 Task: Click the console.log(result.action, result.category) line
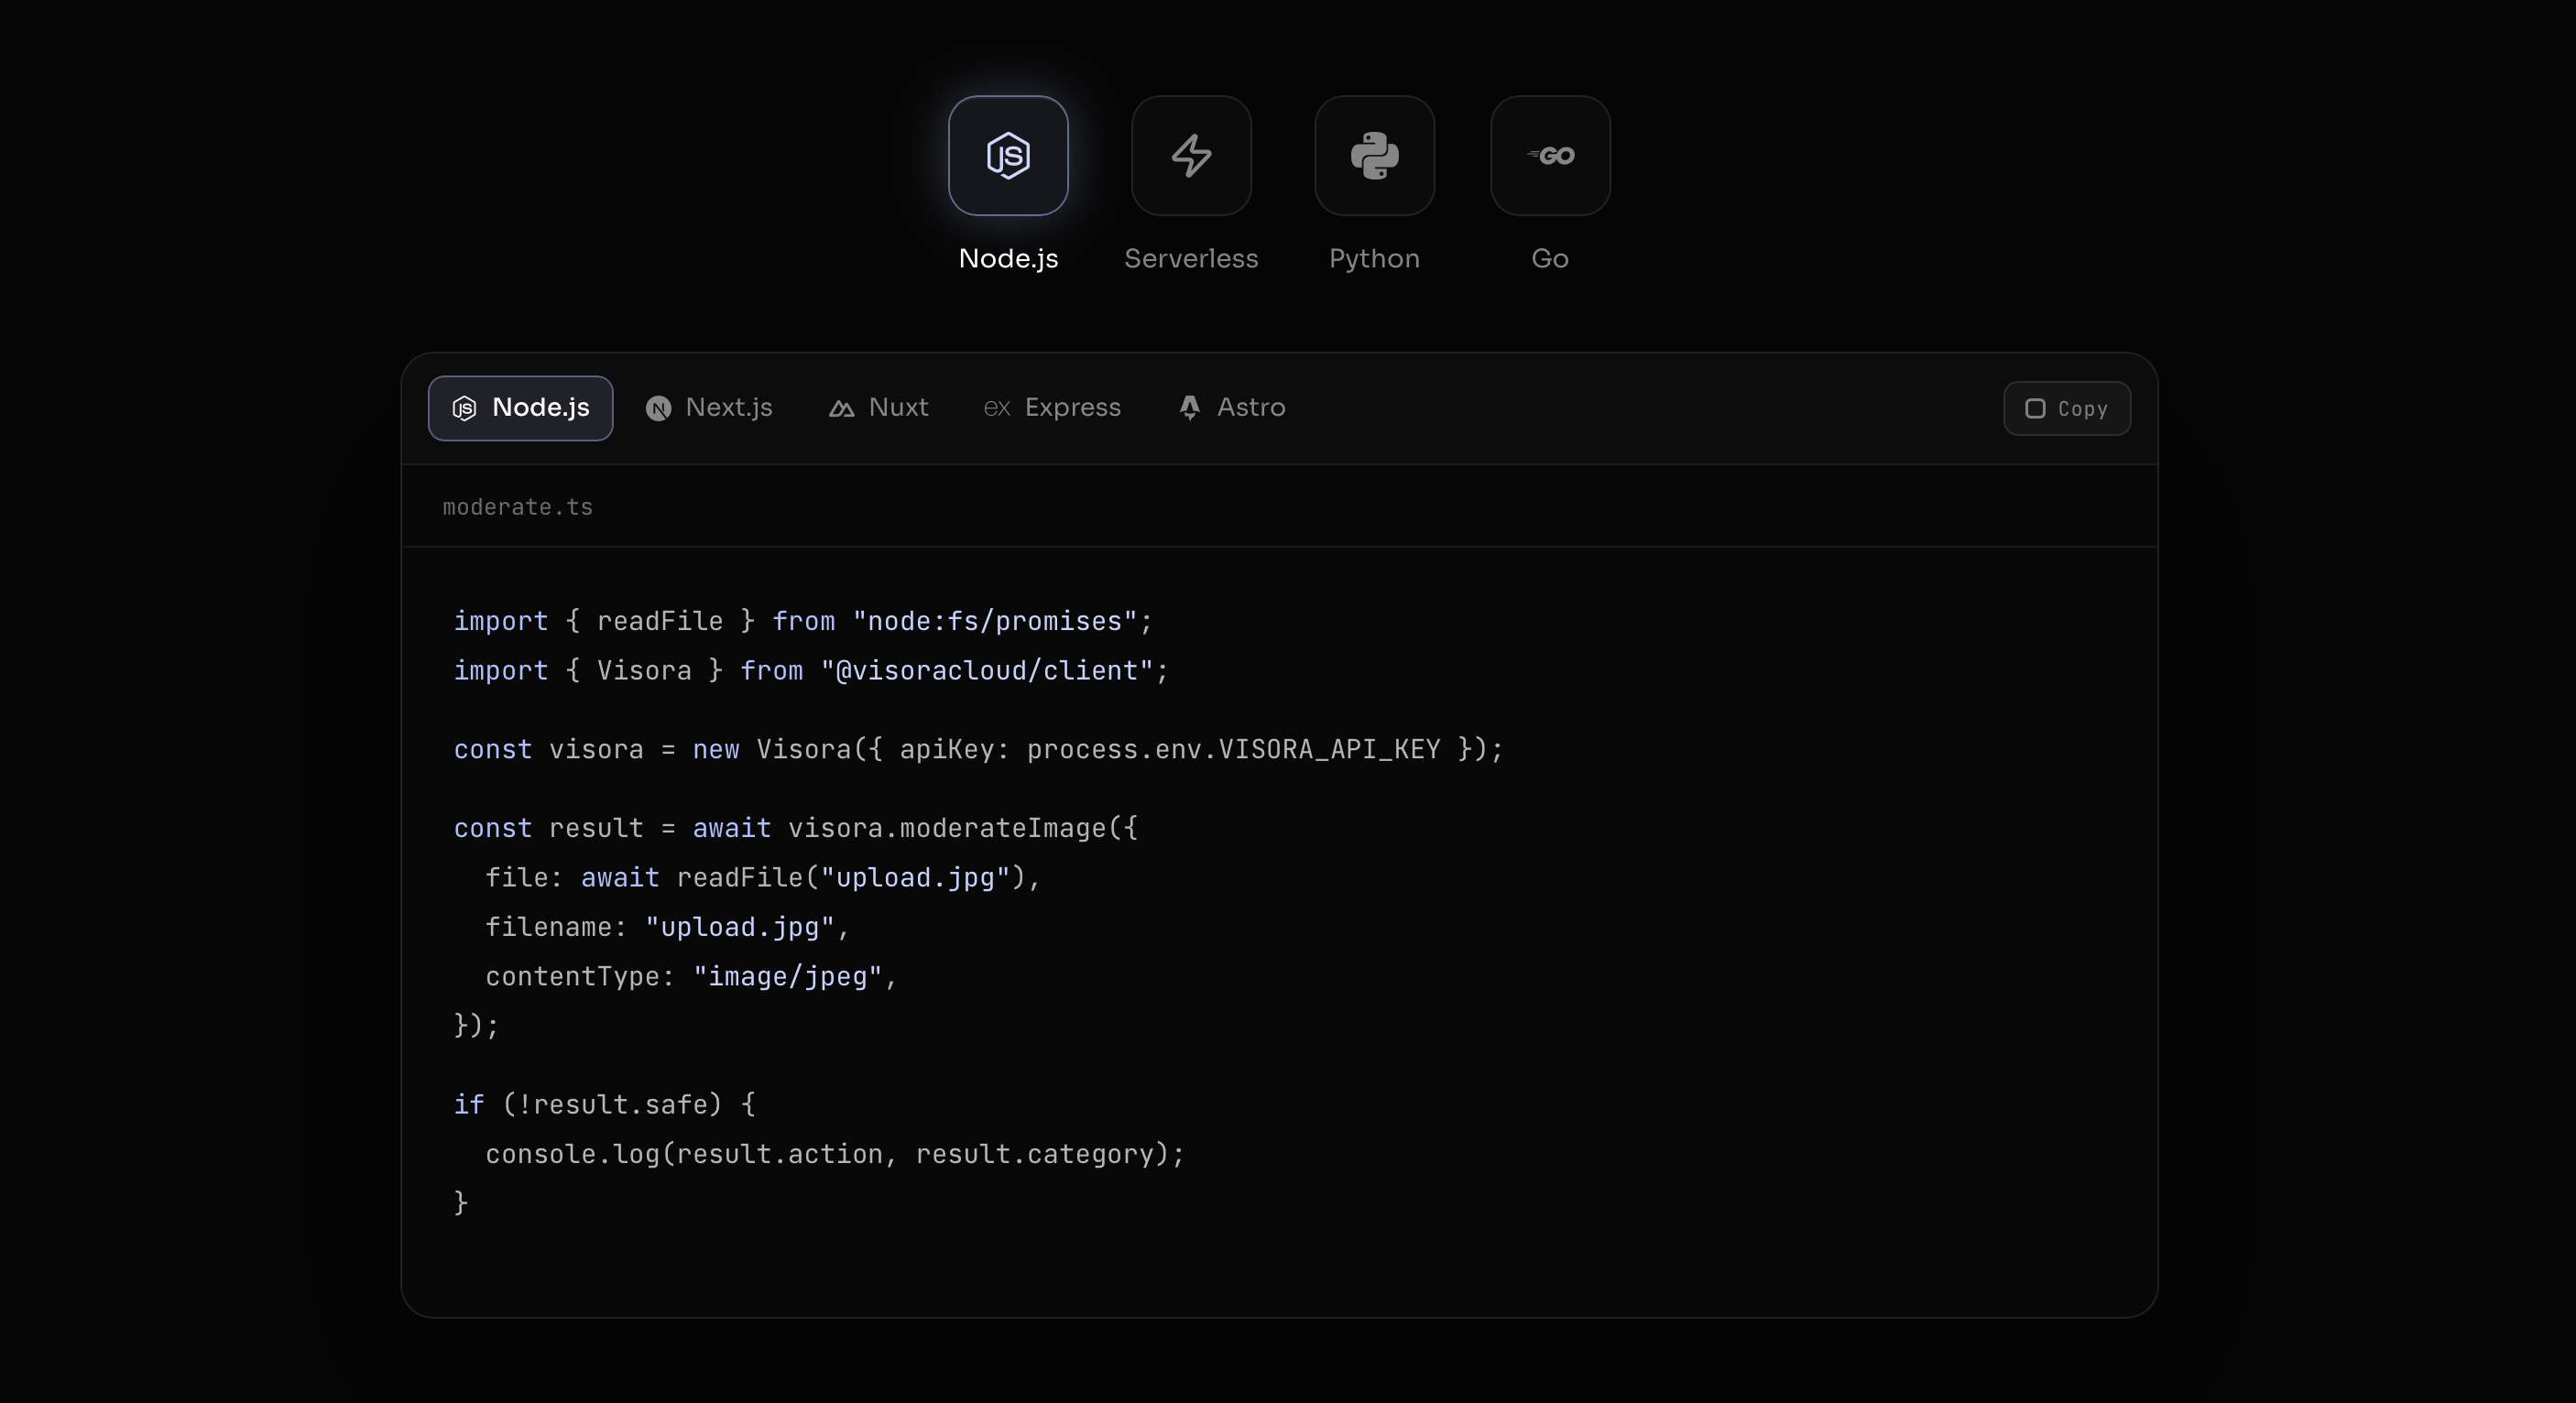(x=835, y=1154)
